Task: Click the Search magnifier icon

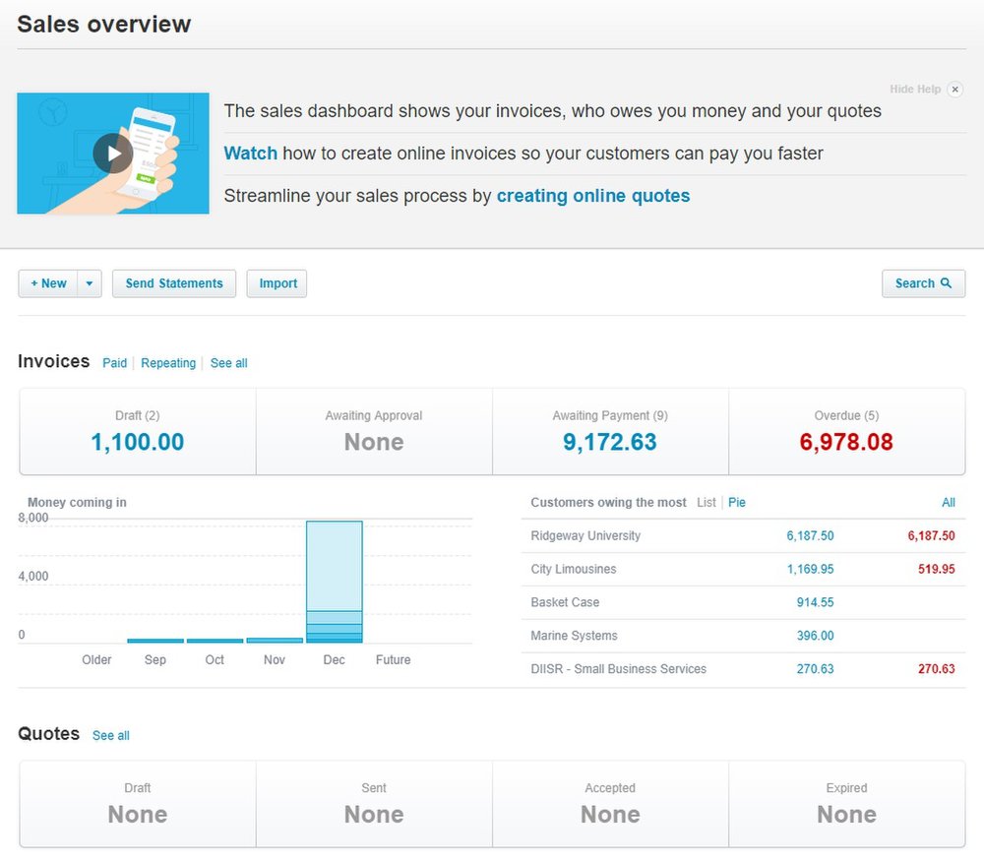Action: pyautogui.click(x=946, y=283)
